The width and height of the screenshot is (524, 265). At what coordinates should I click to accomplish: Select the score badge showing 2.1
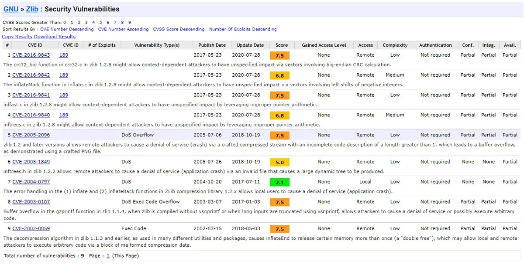coord(279,182)
